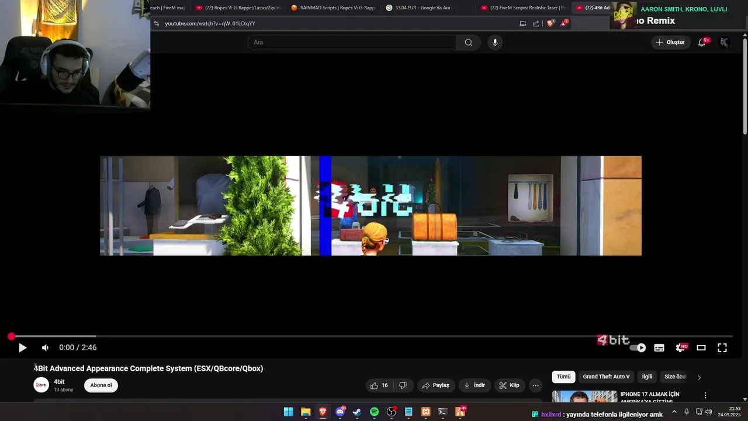
Task: Play the 4Bit Advanced Appearance video
Action: (22, 347)
